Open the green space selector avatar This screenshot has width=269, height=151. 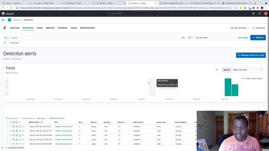coord(9,20)
